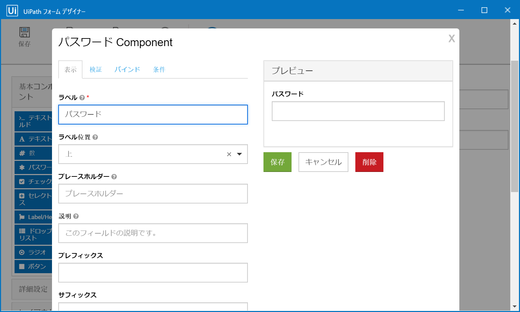
Task: Click the green 保存 button
Action: 277,162
